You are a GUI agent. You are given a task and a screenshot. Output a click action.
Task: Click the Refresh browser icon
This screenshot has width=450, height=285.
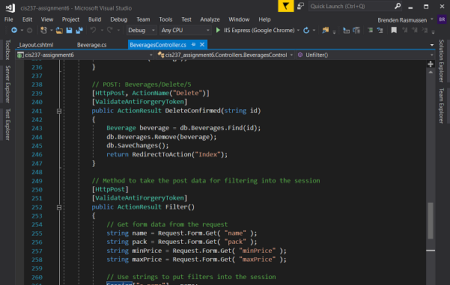306,30
